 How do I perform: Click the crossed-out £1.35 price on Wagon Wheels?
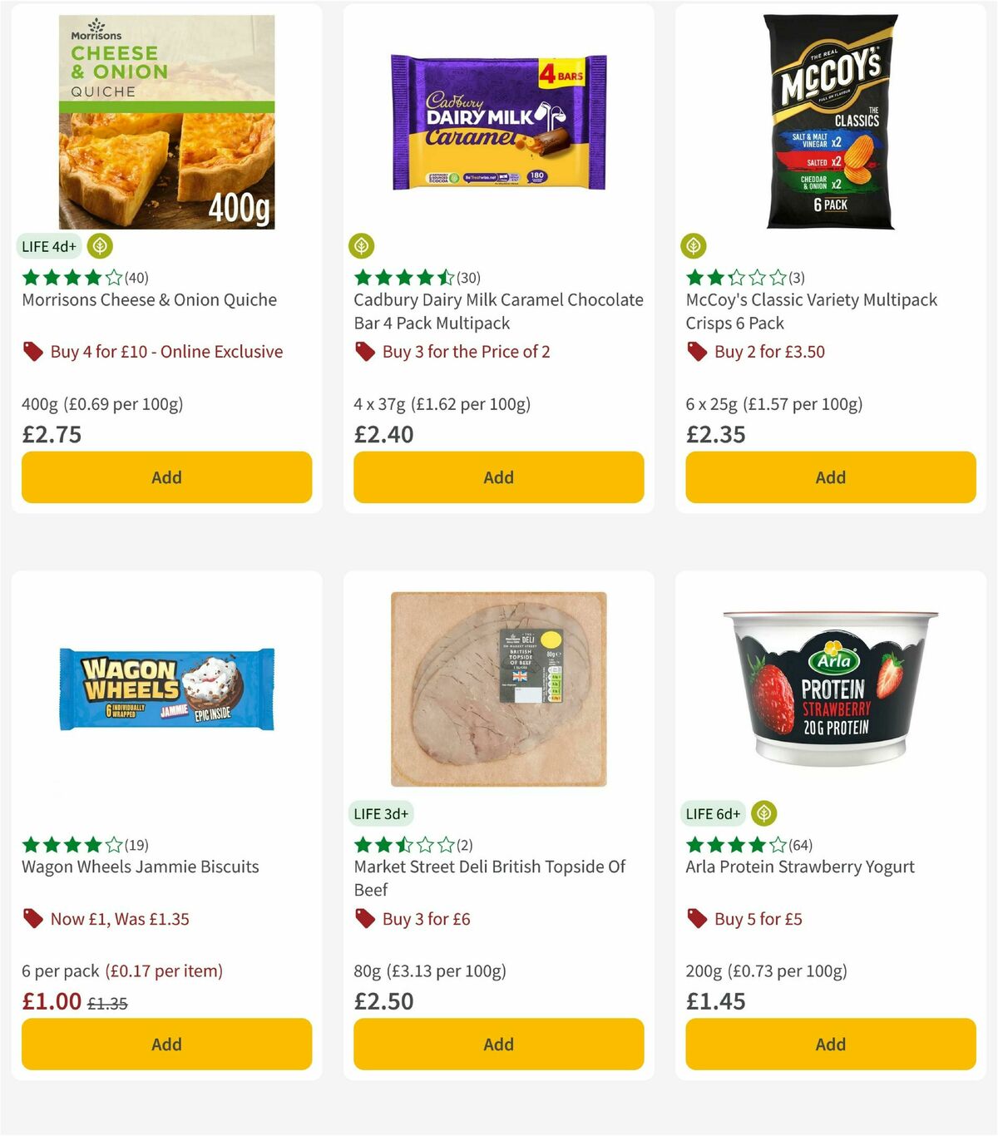(x=108, y=1003)
